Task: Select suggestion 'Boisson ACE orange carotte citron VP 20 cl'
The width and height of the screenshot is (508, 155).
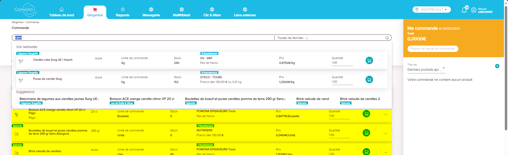Action: [142, 99]
